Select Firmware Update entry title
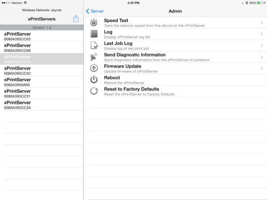 (x=122, y=66)
